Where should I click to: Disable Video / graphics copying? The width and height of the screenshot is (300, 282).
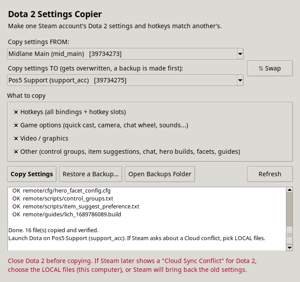(16, 138)
